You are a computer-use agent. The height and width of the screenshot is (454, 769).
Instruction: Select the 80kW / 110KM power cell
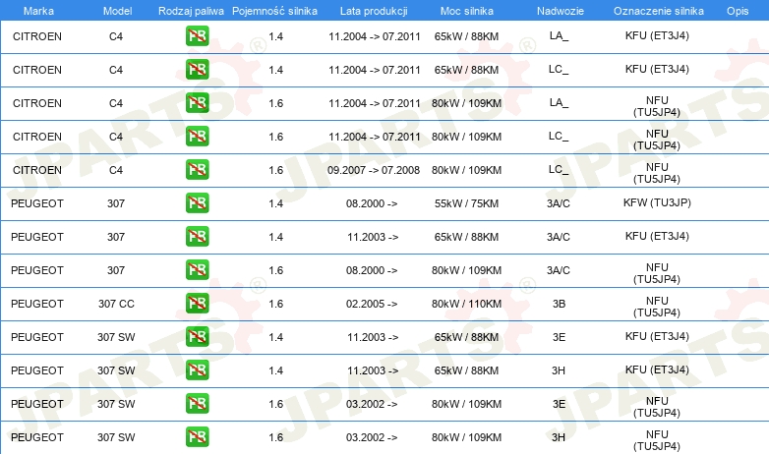(466, 304)
